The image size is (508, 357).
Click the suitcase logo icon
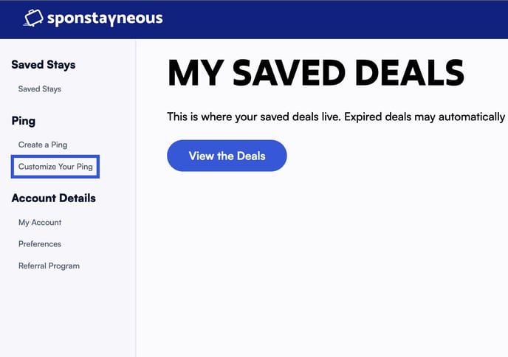[x=33, y=18]
